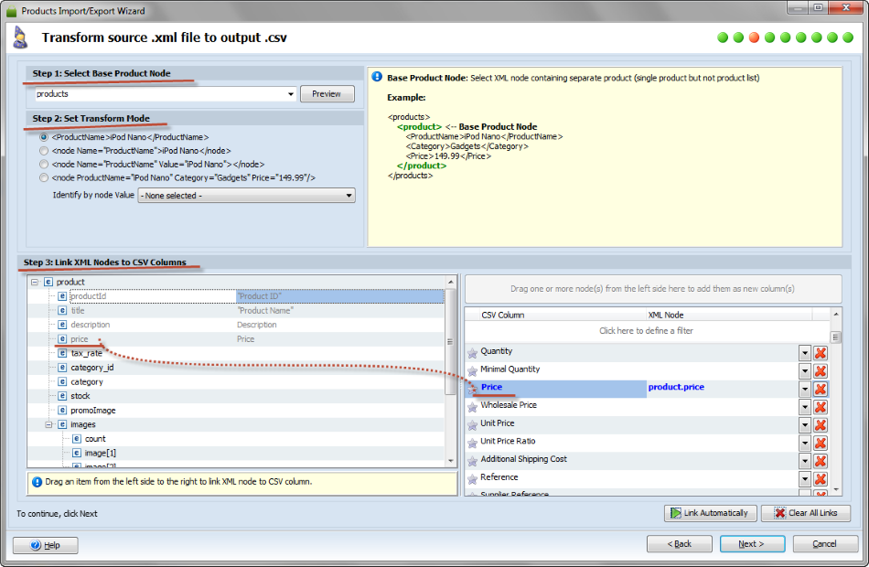
Task: Open the base product node dropdown
Action: [x=290, y=94]
